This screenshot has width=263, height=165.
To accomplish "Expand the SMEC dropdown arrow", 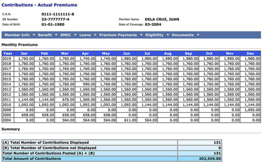I will (75, 35).
